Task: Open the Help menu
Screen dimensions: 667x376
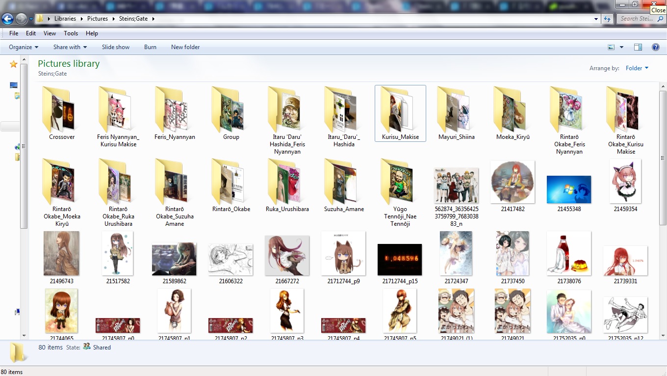Action: pos(92,33)
